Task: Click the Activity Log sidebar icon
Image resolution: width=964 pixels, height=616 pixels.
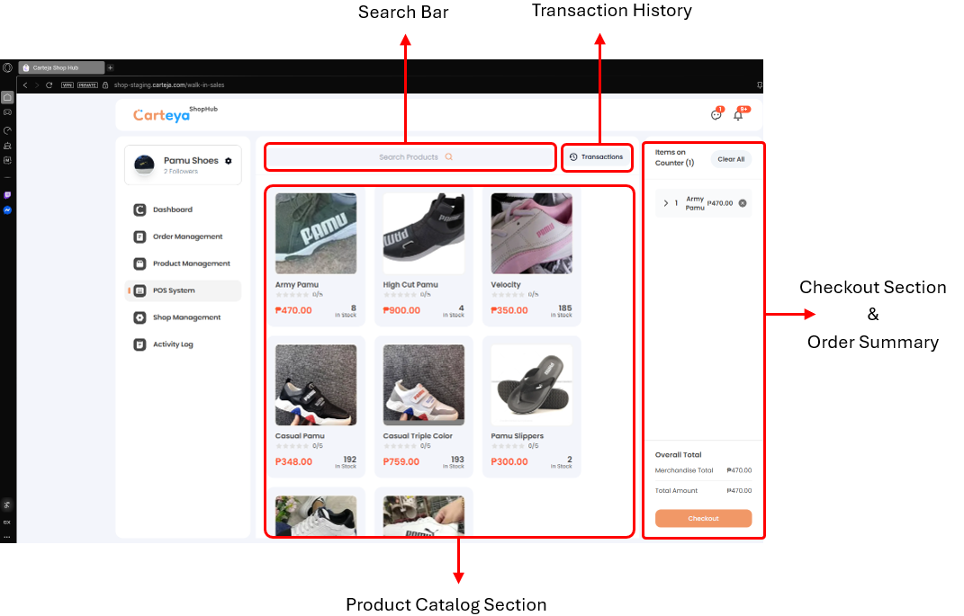Action: point(139,344)
